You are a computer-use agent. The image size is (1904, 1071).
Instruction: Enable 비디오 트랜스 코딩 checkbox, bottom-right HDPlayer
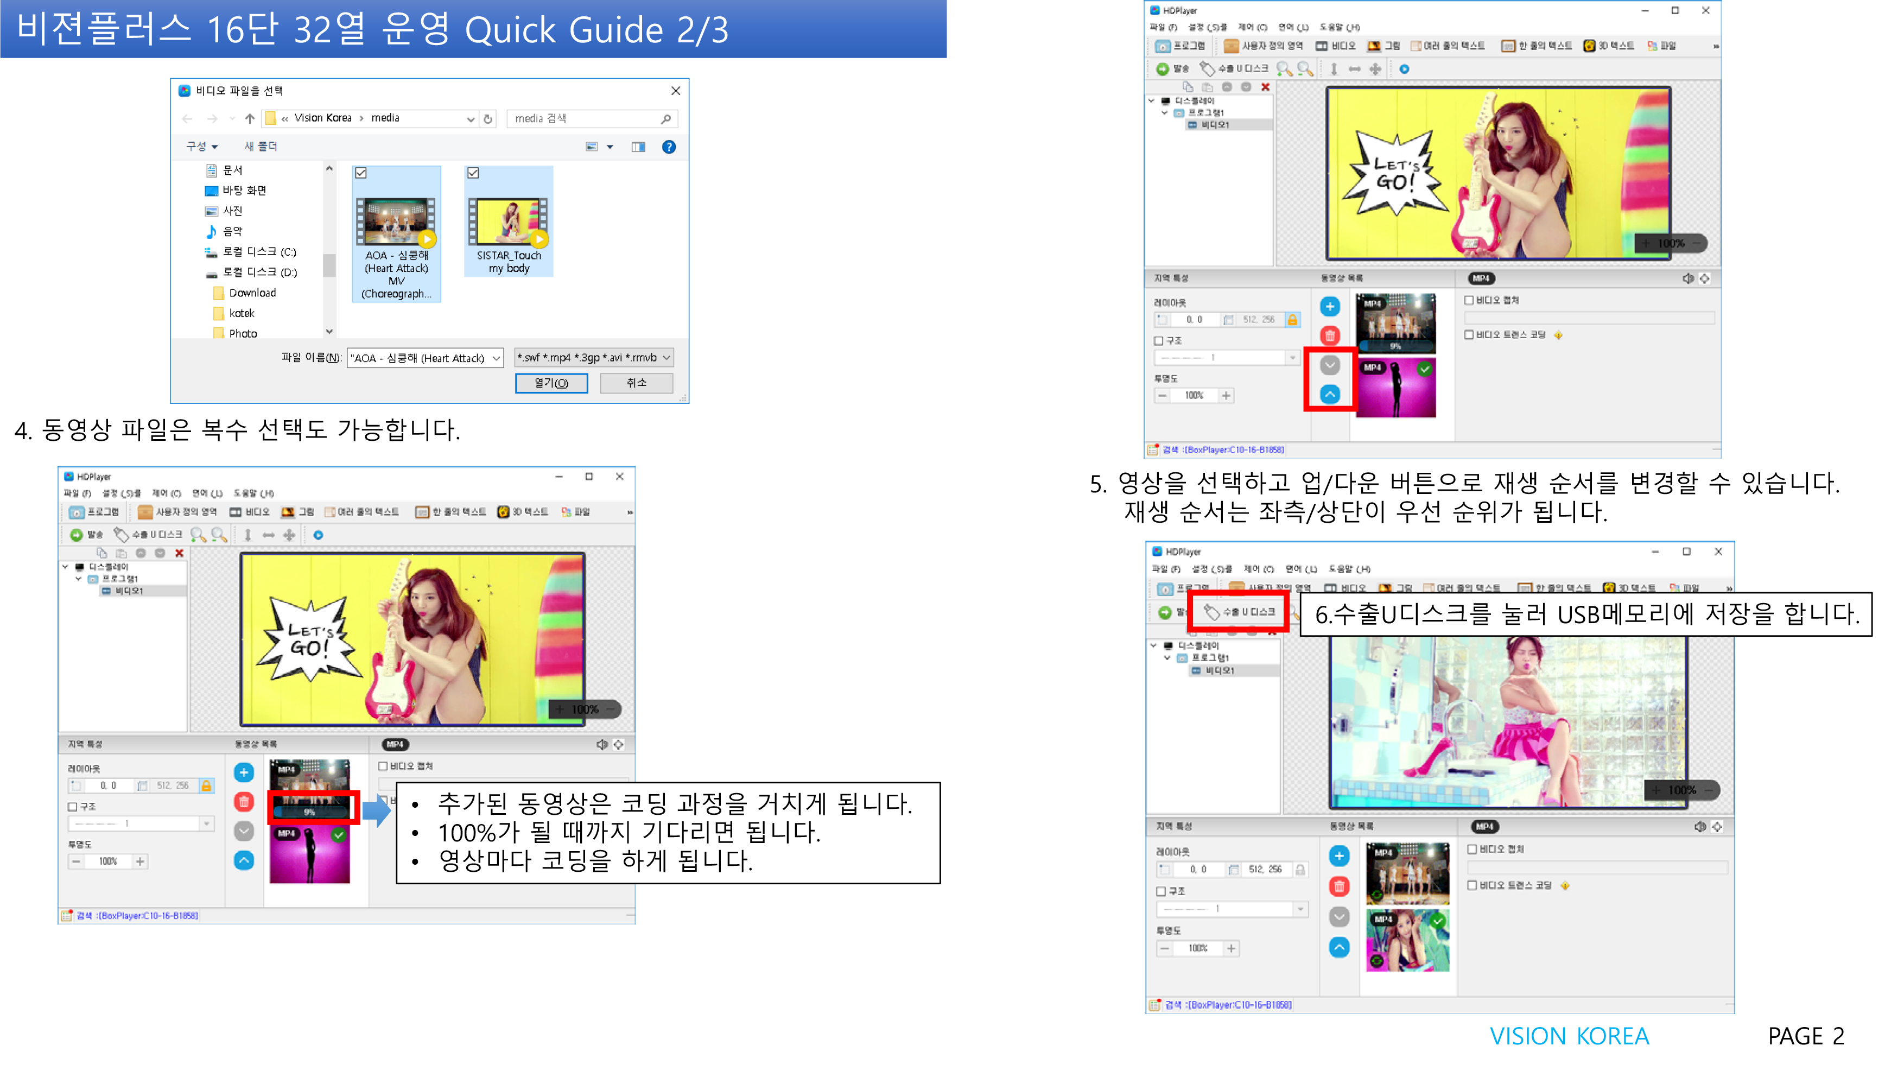(x=1473, y=885)
